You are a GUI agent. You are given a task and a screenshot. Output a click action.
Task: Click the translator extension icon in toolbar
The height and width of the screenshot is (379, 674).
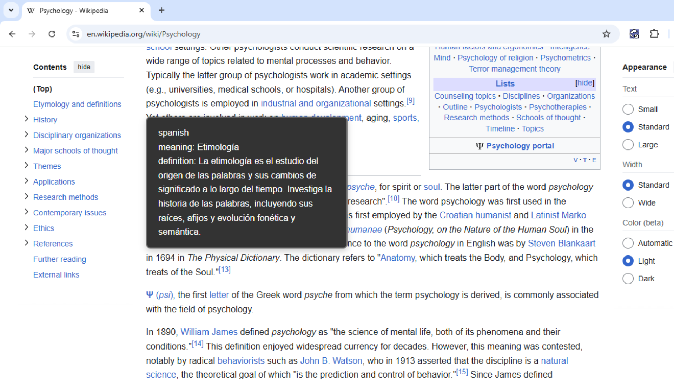pos(634,34)
